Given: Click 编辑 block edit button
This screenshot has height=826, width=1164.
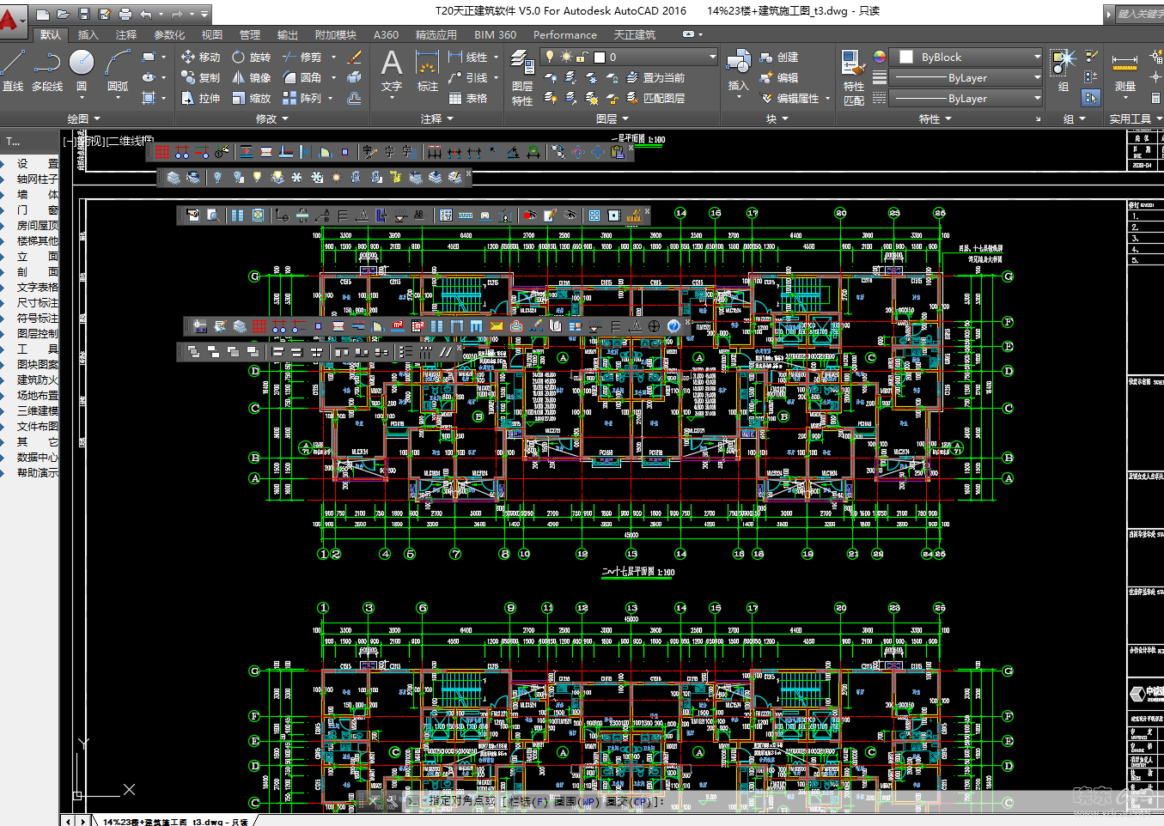Looking at the screenshot, I should pos(779,77).
